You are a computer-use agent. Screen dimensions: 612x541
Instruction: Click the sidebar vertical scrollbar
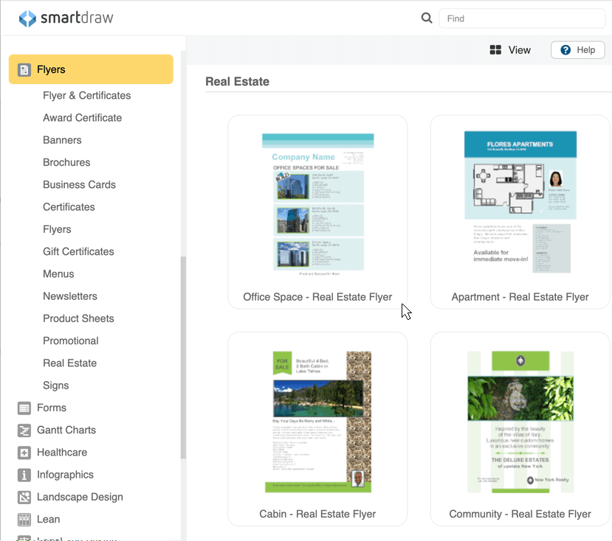(183, 357)
